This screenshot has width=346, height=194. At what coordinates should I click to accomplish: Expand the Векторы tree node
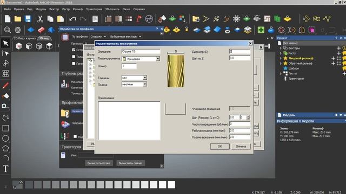(x=281, y=48)
